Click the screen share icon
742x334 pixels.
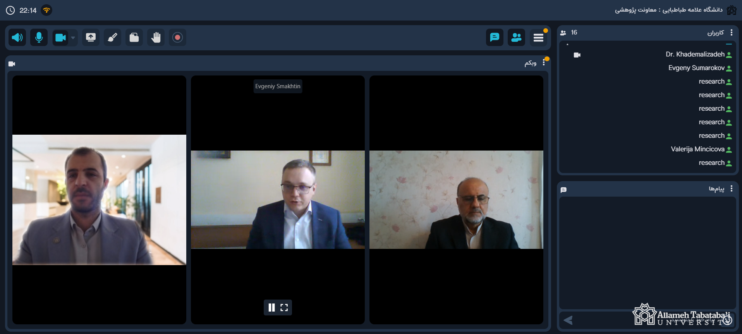(x=91, y=38)
